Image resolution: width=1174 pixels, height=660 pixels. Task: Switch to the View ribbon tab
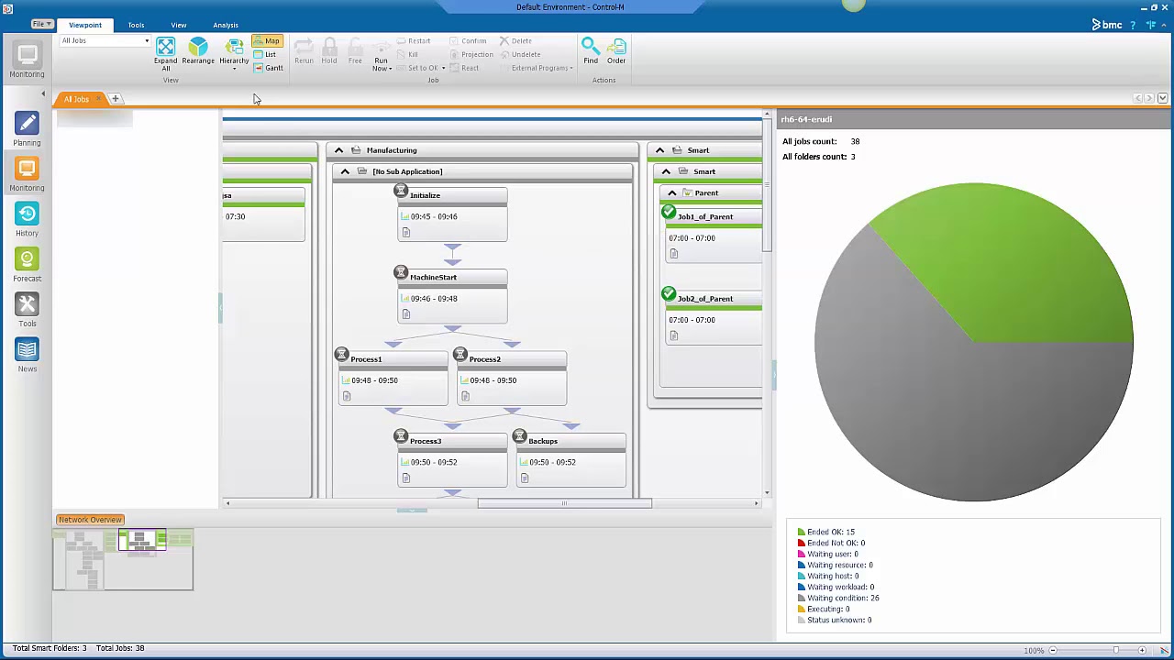tap(179, 26)
